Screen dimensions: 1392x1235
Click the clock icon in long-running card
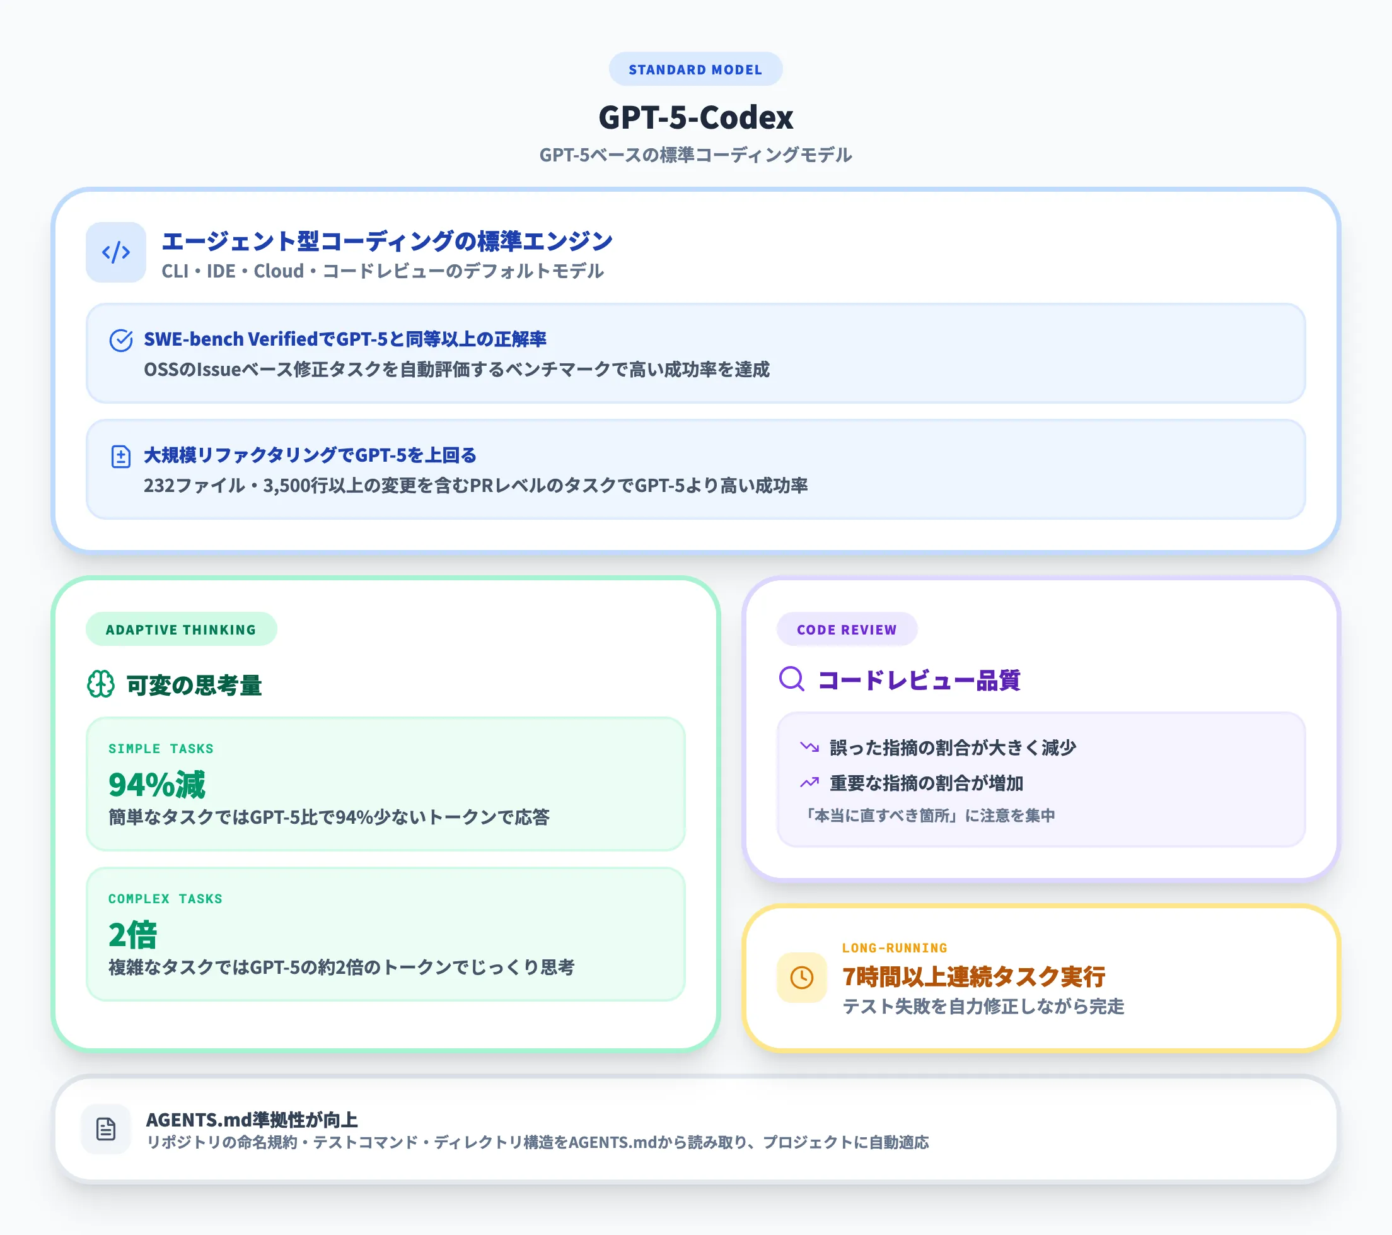801,978
